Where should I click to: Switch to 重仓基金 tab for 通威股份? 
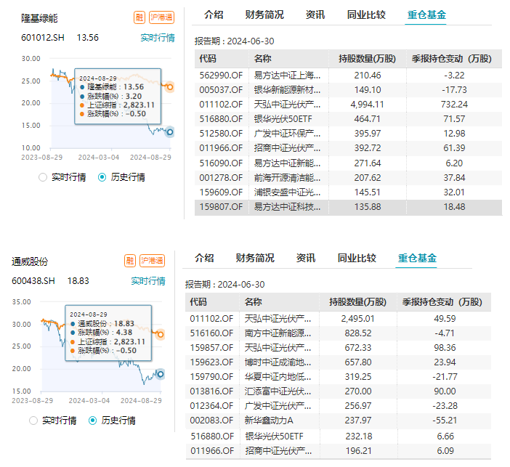[417, 258]
